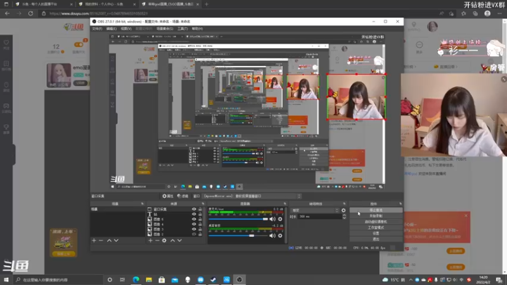This screenshot has width=507, height=285.
Task: Open OBS 设置 settings button
Action: pyautogui.click(x=376, y=233)
